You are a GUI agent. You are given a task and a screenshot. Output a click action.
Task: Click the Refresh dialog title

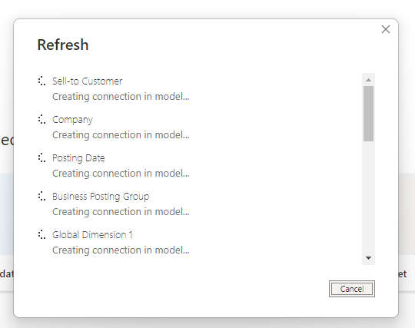[x=63, y=45]
